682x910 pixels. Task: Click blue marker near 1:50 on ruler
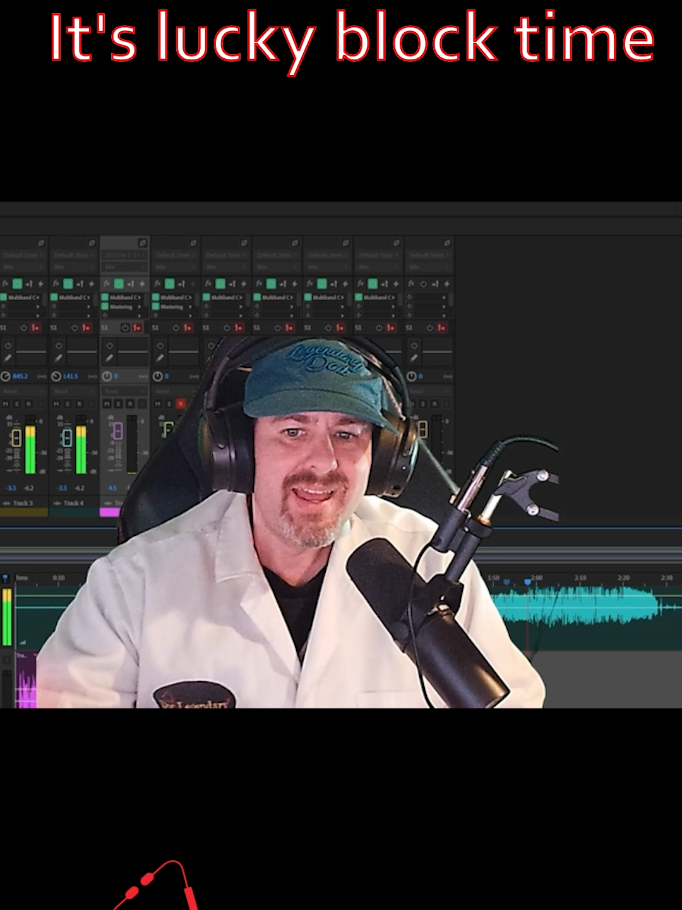coord(506,582)
